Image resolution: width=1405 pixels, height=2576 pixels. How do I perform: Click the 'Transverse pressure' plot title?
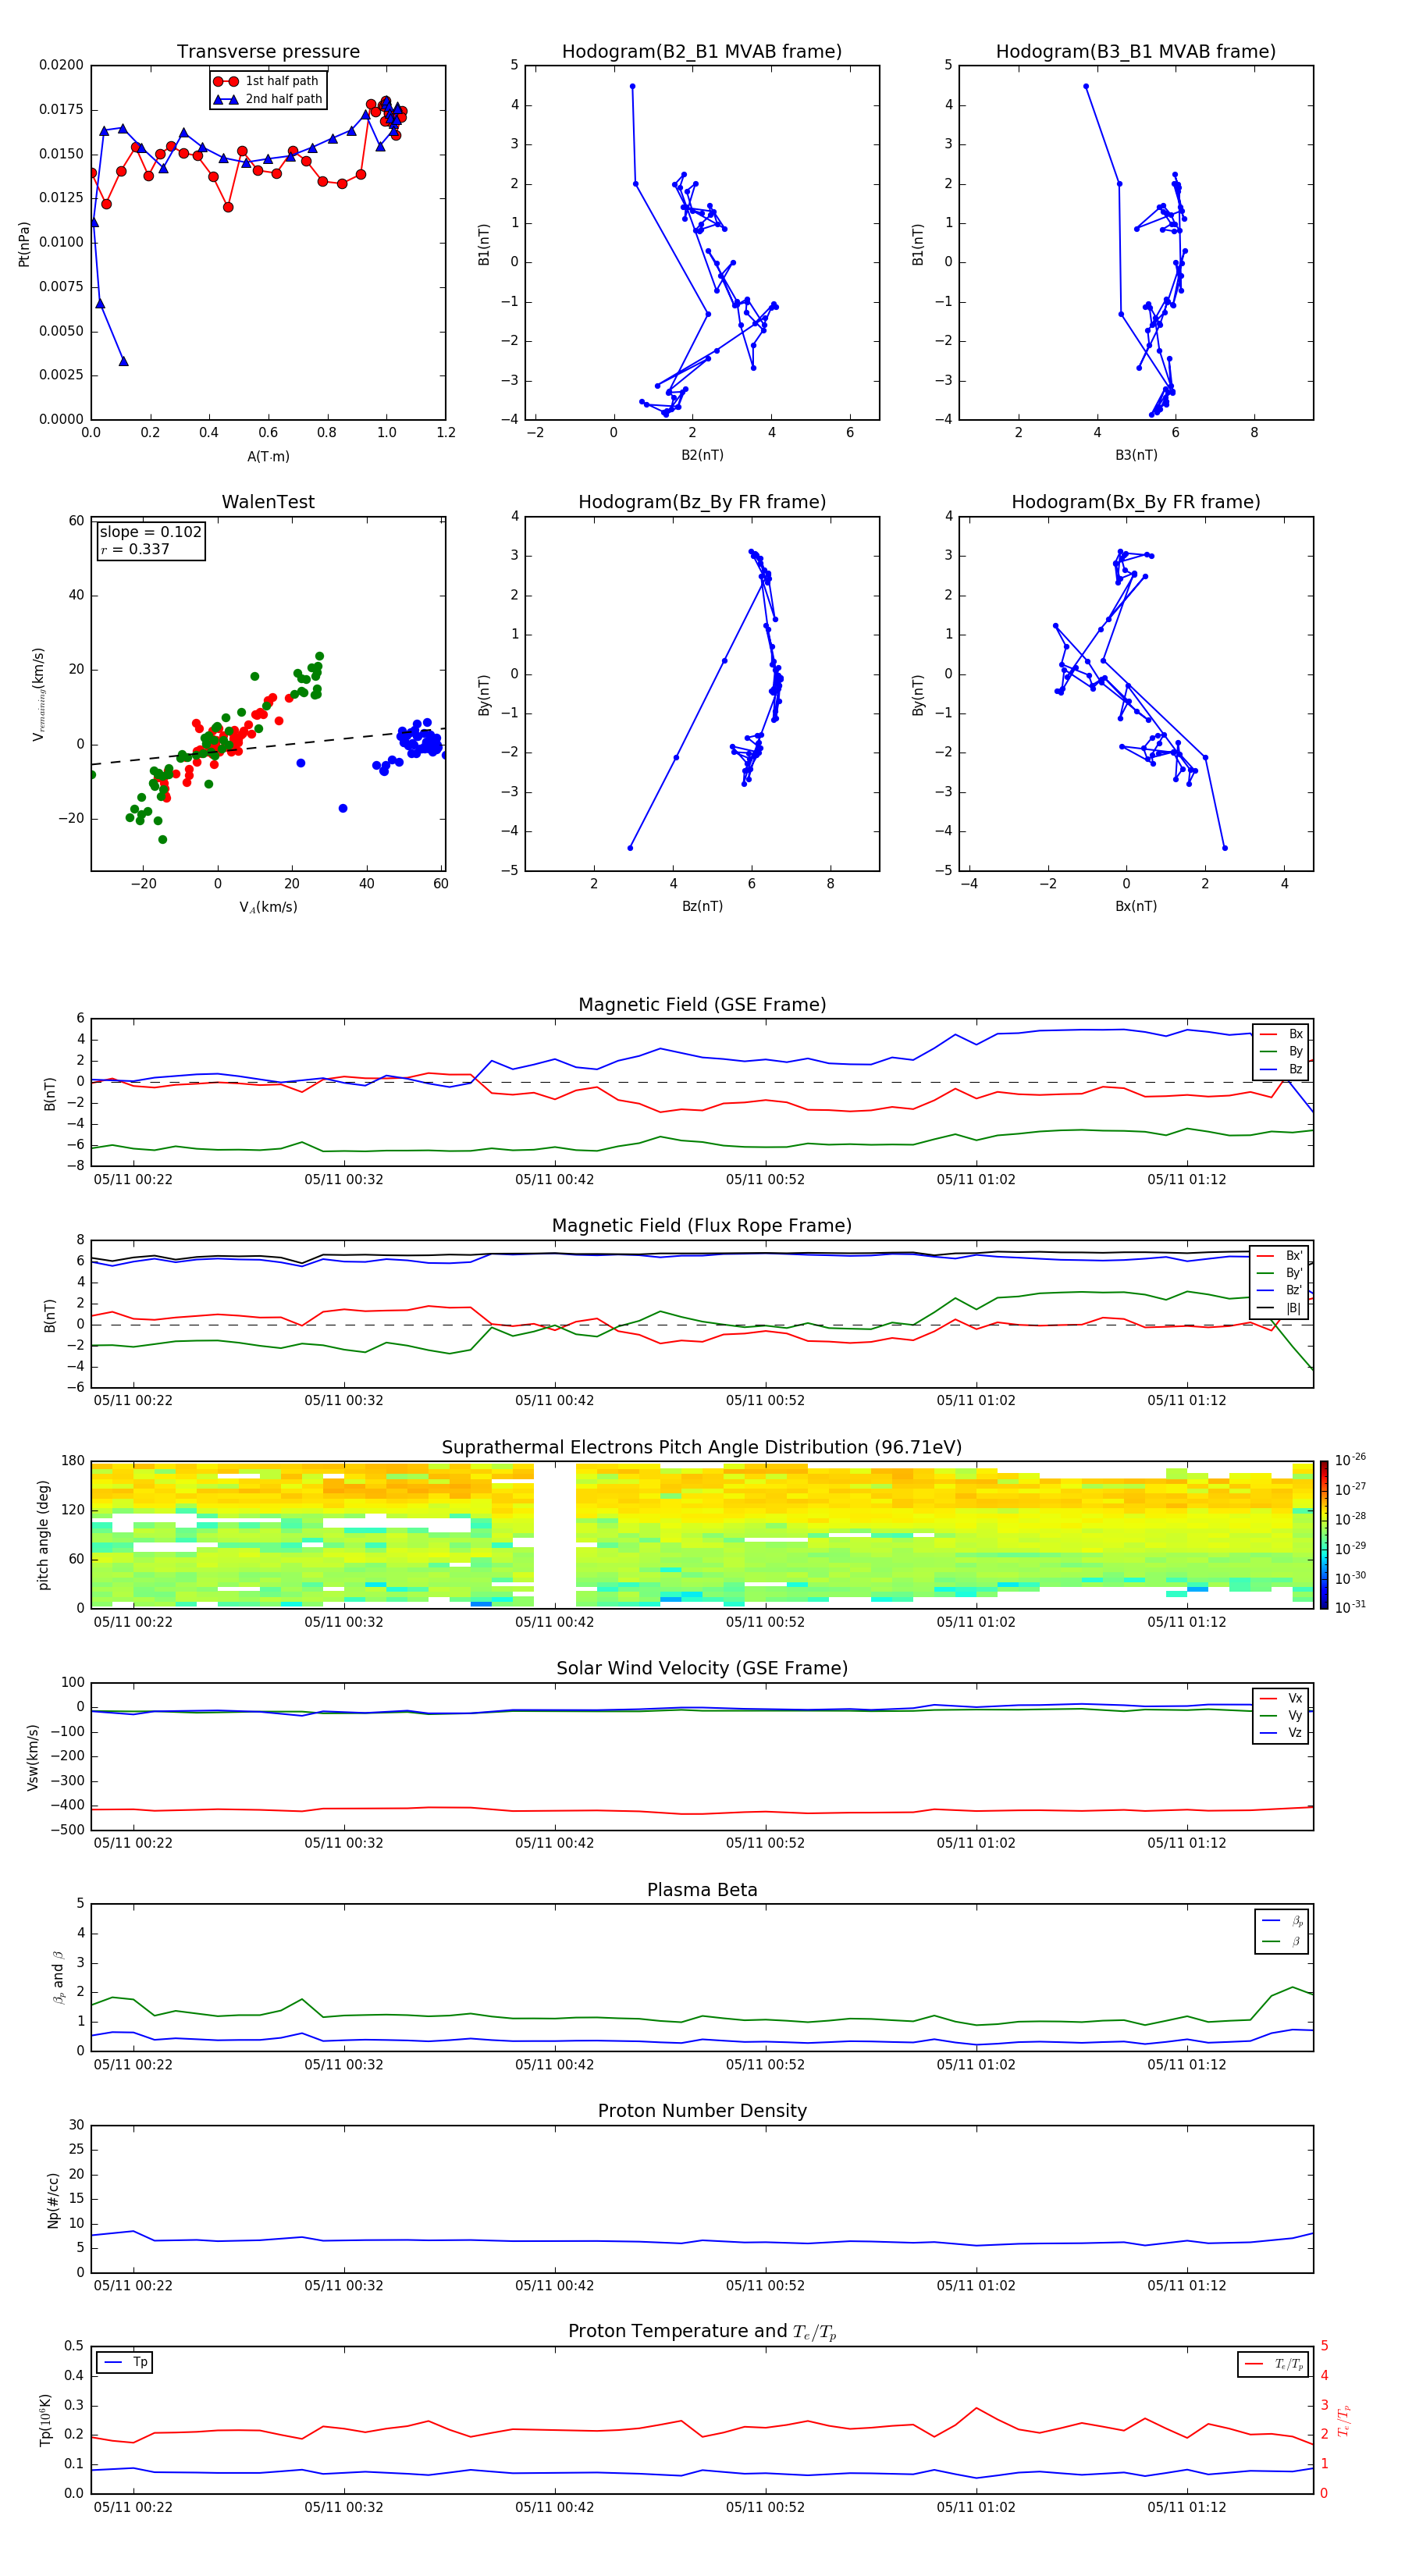pos(268,51)
